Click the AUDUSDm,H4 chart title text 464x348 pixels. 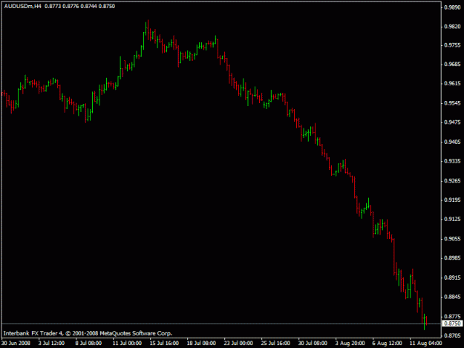(23, 6)
